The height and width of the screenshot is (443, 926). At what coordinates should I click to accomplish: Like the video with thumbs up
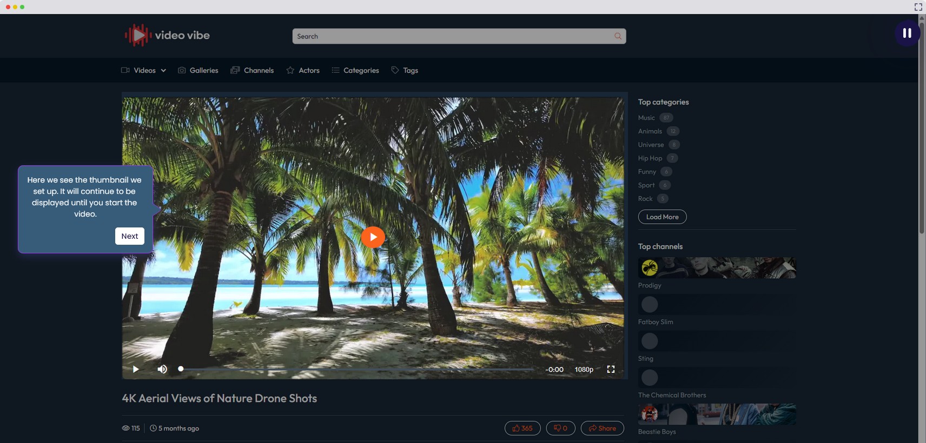[522, 428]
